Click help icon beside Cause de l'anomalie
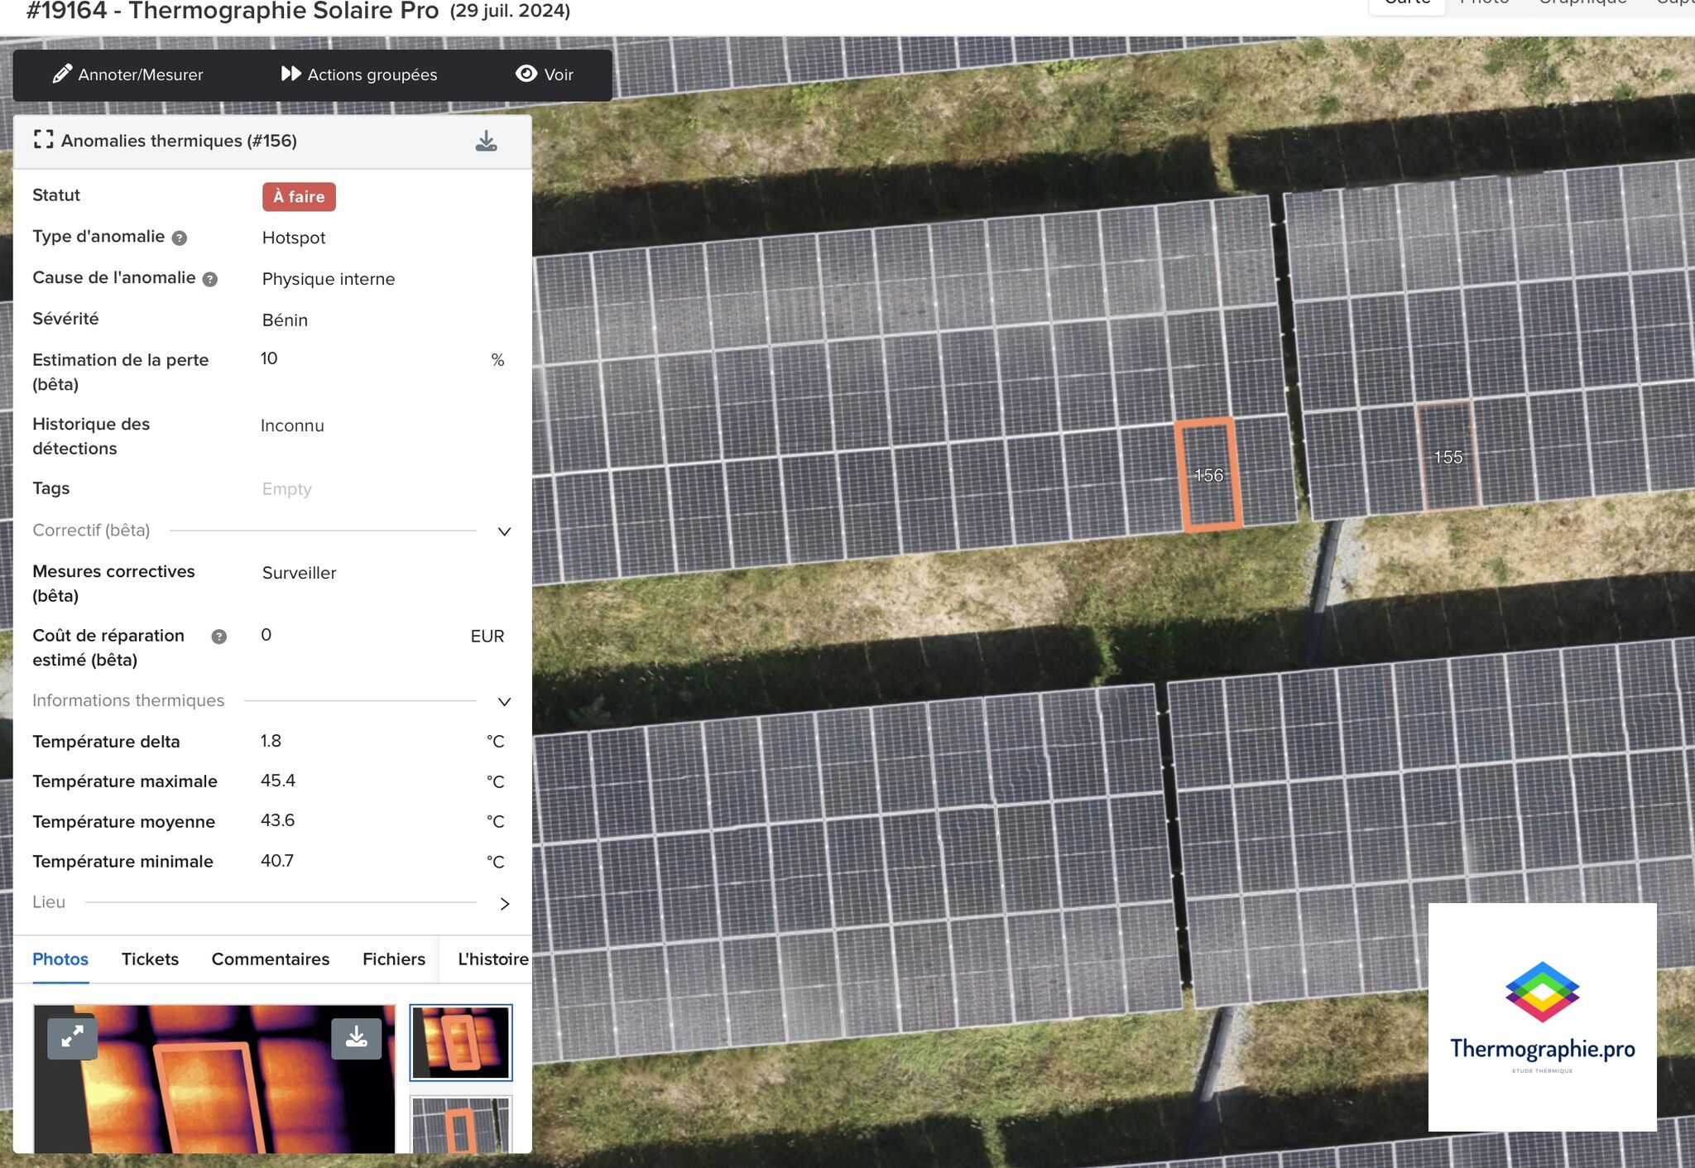 click(x=210, y=280)
